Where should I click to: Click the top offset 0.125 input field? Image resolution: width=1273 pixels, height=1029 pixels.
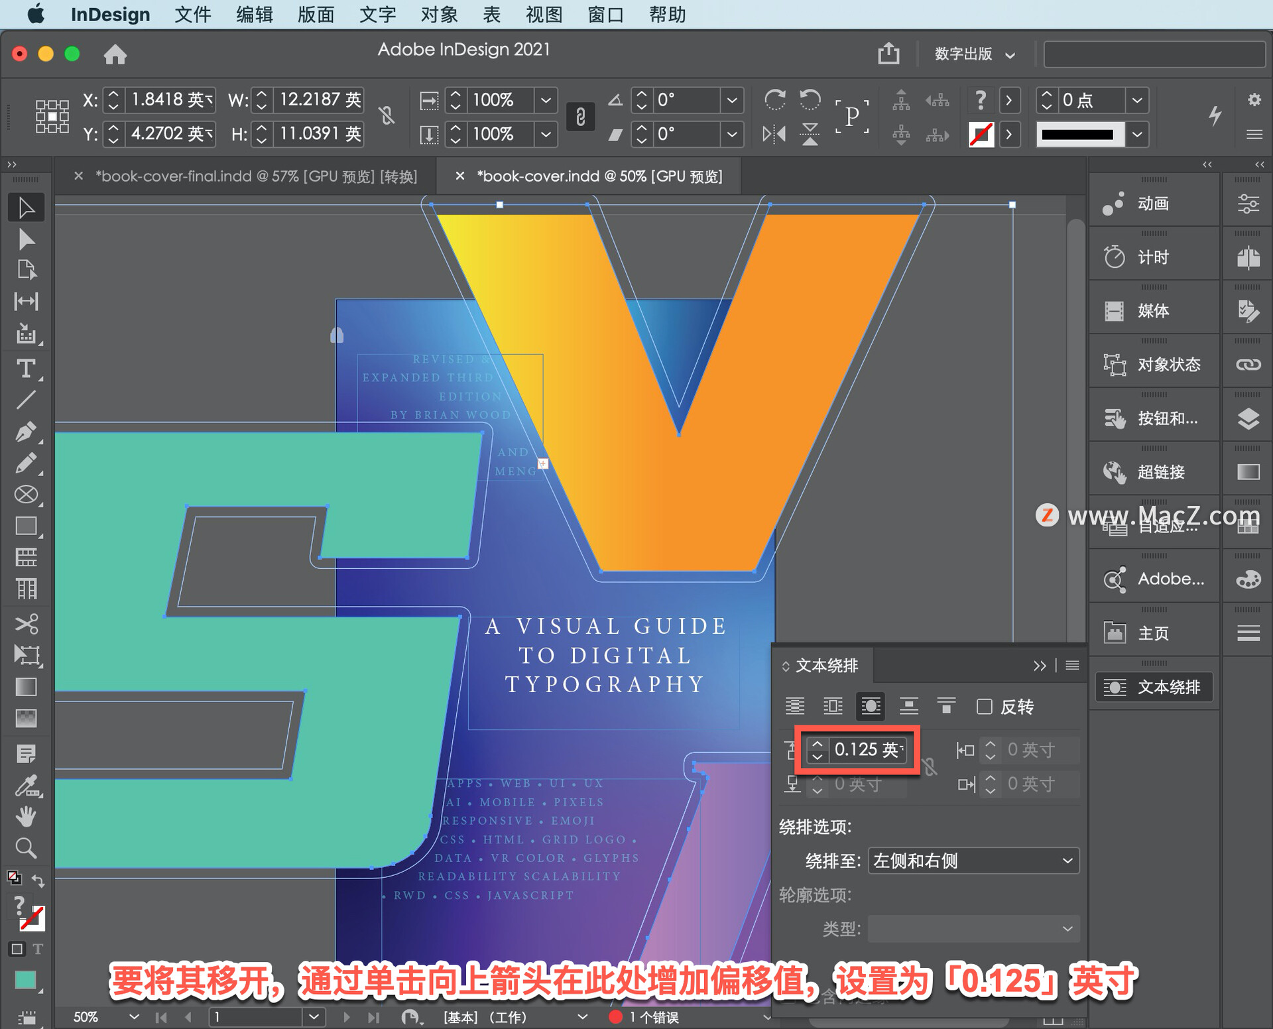tap(866, 750)
